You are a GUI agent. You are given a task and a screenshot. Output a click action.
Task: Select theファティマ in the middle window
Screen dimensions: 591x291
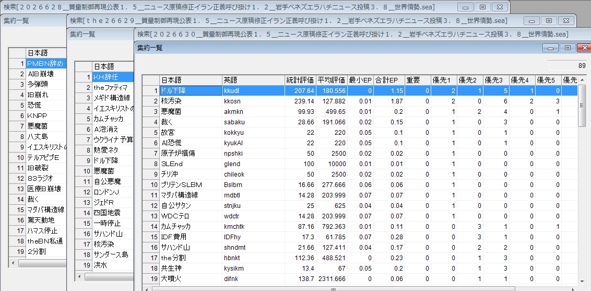click(x=113, y=87)
